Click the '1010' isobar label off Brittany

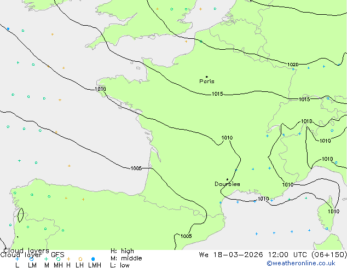point(100,89)
